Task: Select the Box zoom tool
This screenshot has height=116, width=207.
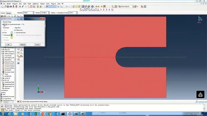Action: [x=28, y=6]
